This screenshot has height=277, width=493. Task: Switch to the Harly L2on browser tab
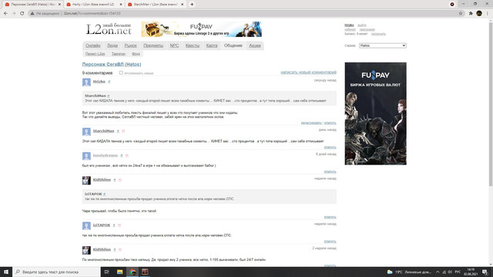(93, 5)
